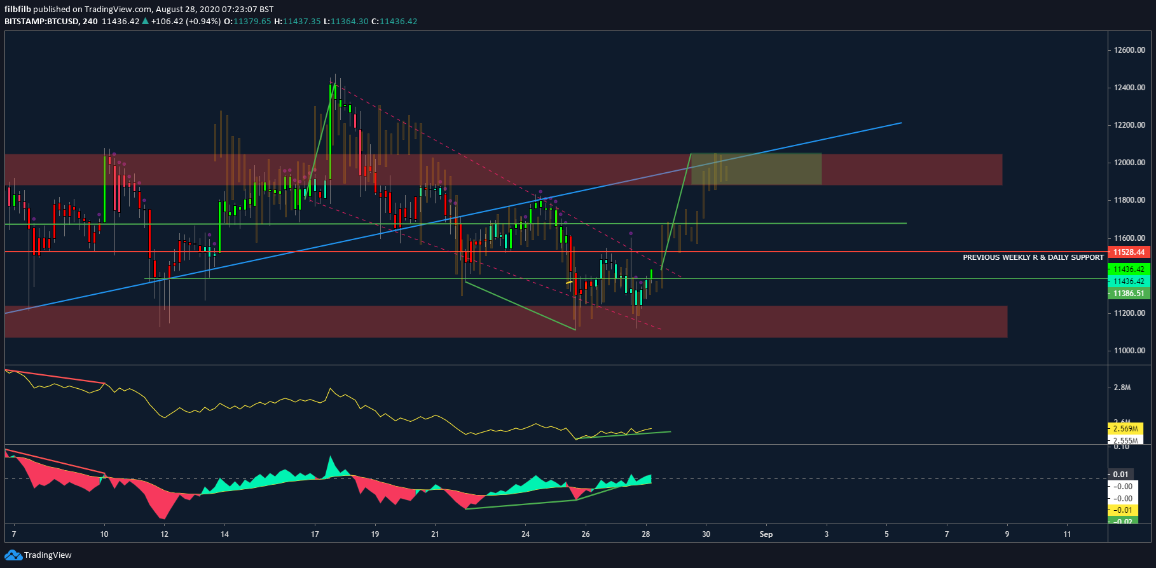This screenshot has height=568, width=1156.
Task: Open the filbfilb author name
Action: tap(18, 9)
